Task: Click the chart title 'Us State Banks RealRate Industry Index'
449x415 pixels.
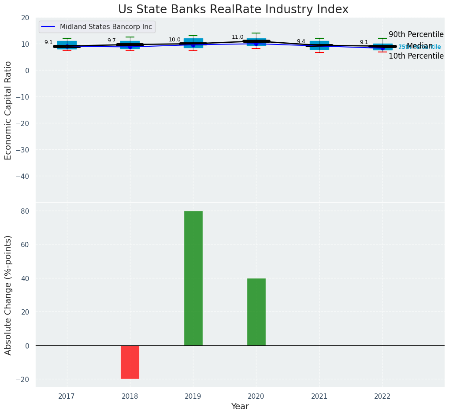Action: (233, 9)
